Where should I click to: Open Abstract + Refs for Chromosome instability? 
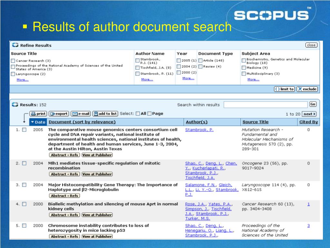click(x=64, y=236)
